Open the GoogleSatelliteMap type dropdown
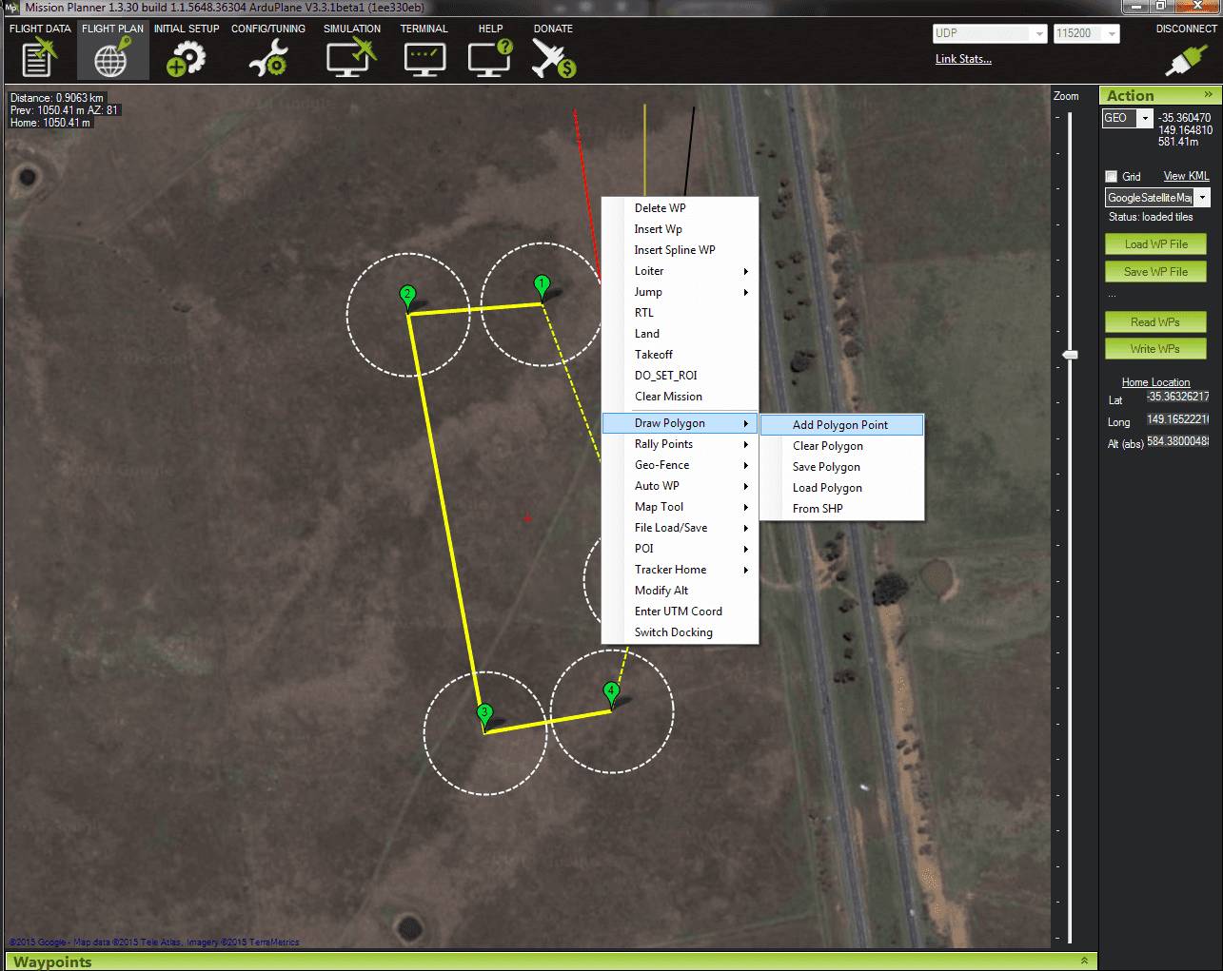1223x971 pixels. click(x=1203, y=198)
